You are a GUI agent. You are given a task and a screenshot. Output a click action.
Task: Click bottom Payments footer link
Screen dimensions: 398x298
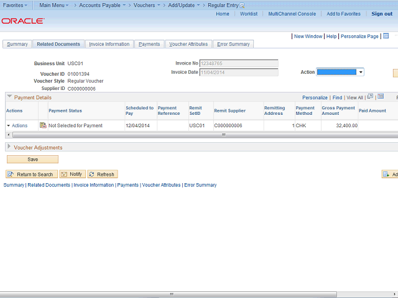pos(128,185)
